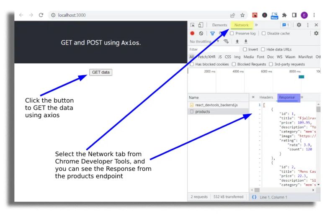Click the browser back arrow
Screen dimensions: 335x214
pos(21,15)
